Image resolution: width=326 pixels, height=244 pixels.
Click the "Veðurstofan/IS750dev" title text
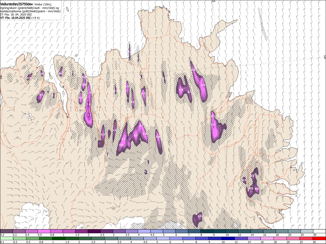[x=17, y=4]
